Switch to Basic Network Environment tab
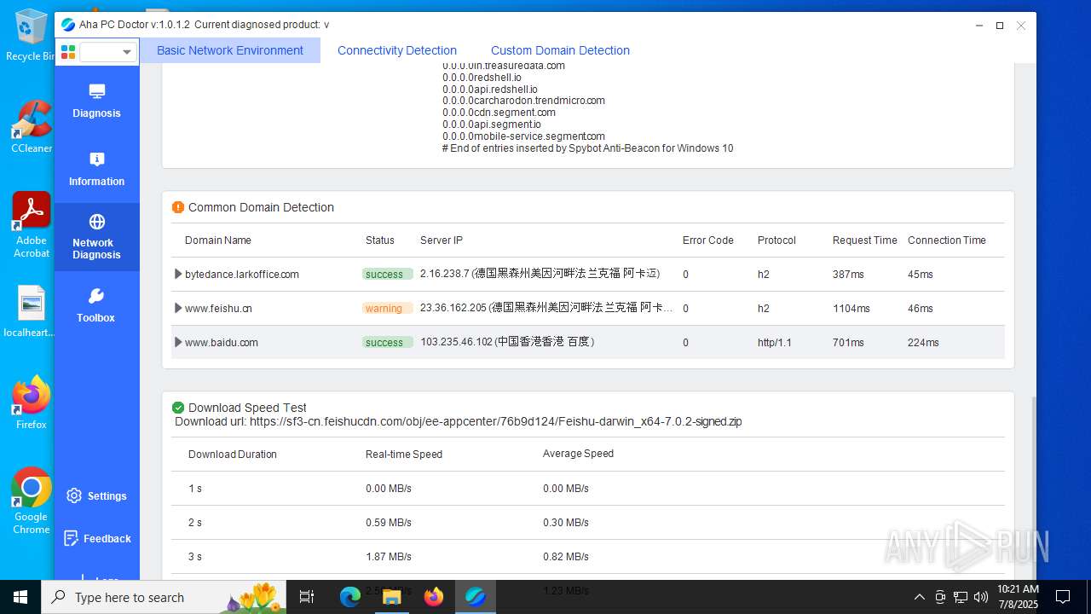The height and width of the screenshot is (614, 1091). [230, 50]
